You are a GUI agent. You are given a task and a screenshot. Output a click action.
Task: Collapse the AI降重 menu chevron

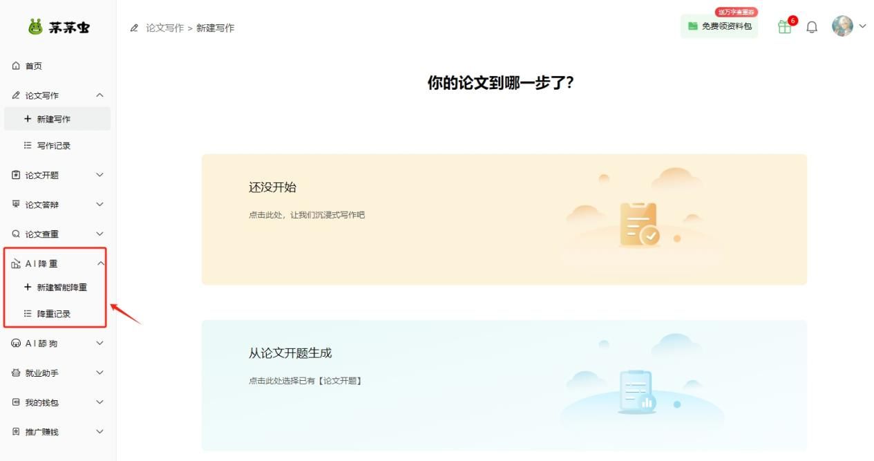click(x=99, y=264)
